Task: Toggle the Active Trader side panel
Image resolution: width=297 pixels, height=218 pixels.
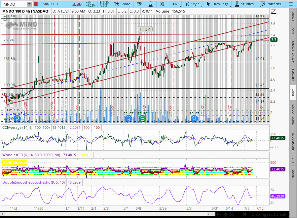Action: pyautogui.click(x=293, y=52)
